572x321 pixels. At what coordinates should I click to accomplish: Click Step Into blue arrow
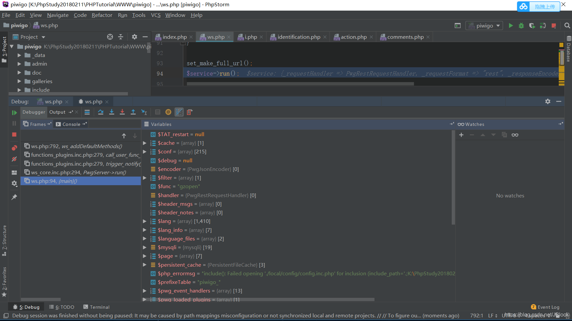[x=112, y=112]
